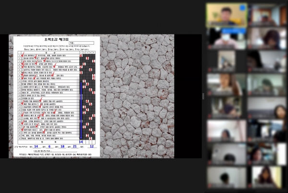Image resolution: width=288 pixels, height=193 pixels.
Task: Click the blue total score 21
Action: pos(74,146)
